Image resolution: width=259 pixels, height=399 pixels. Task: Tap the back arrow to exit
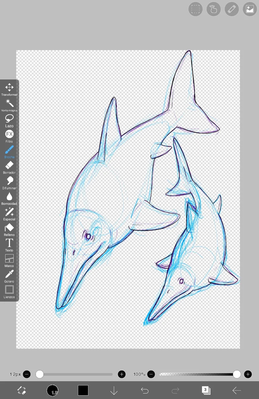(x=237, y=390)
